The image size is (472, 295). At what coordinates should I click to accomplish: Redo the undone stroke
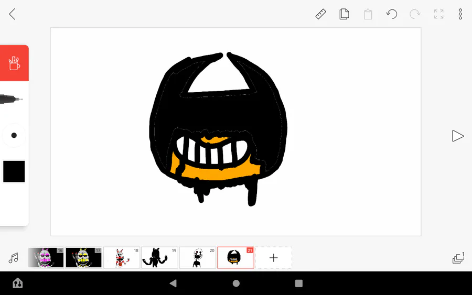(415, 14)
